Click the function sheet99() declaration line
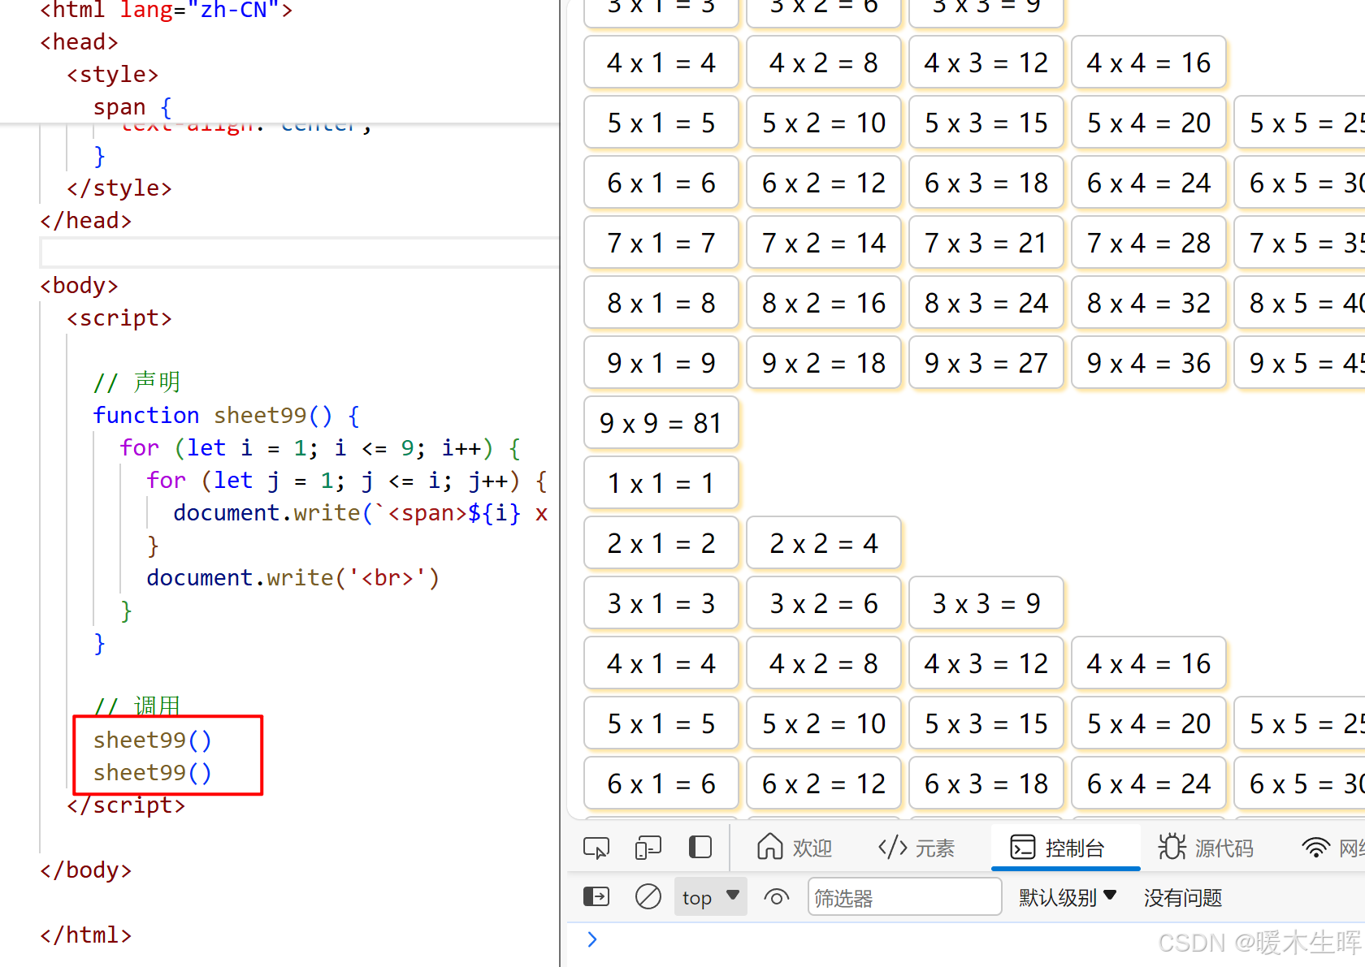 [226, 415]
